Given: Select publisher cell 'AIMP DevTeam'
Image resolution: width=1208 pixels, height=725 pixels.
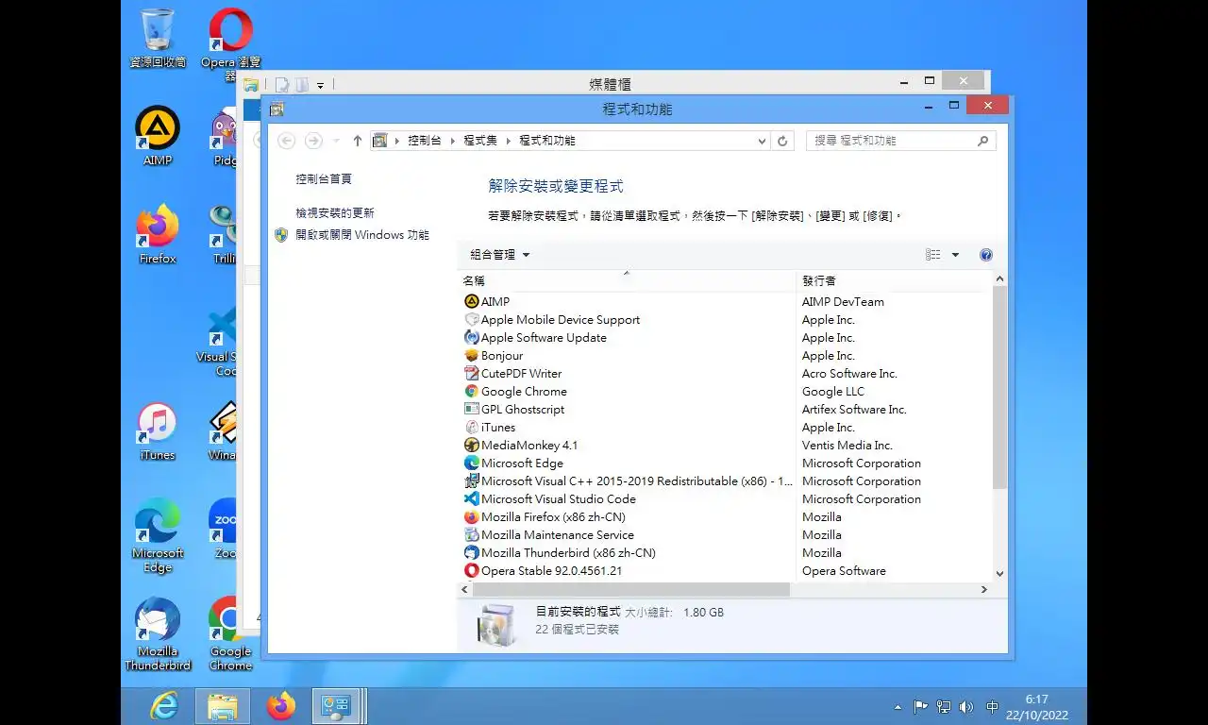Looking at the screenshot, I should click(843, 302).
